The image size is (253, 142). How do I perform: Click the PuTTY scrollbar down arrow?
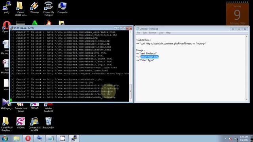tap(131, 100)
